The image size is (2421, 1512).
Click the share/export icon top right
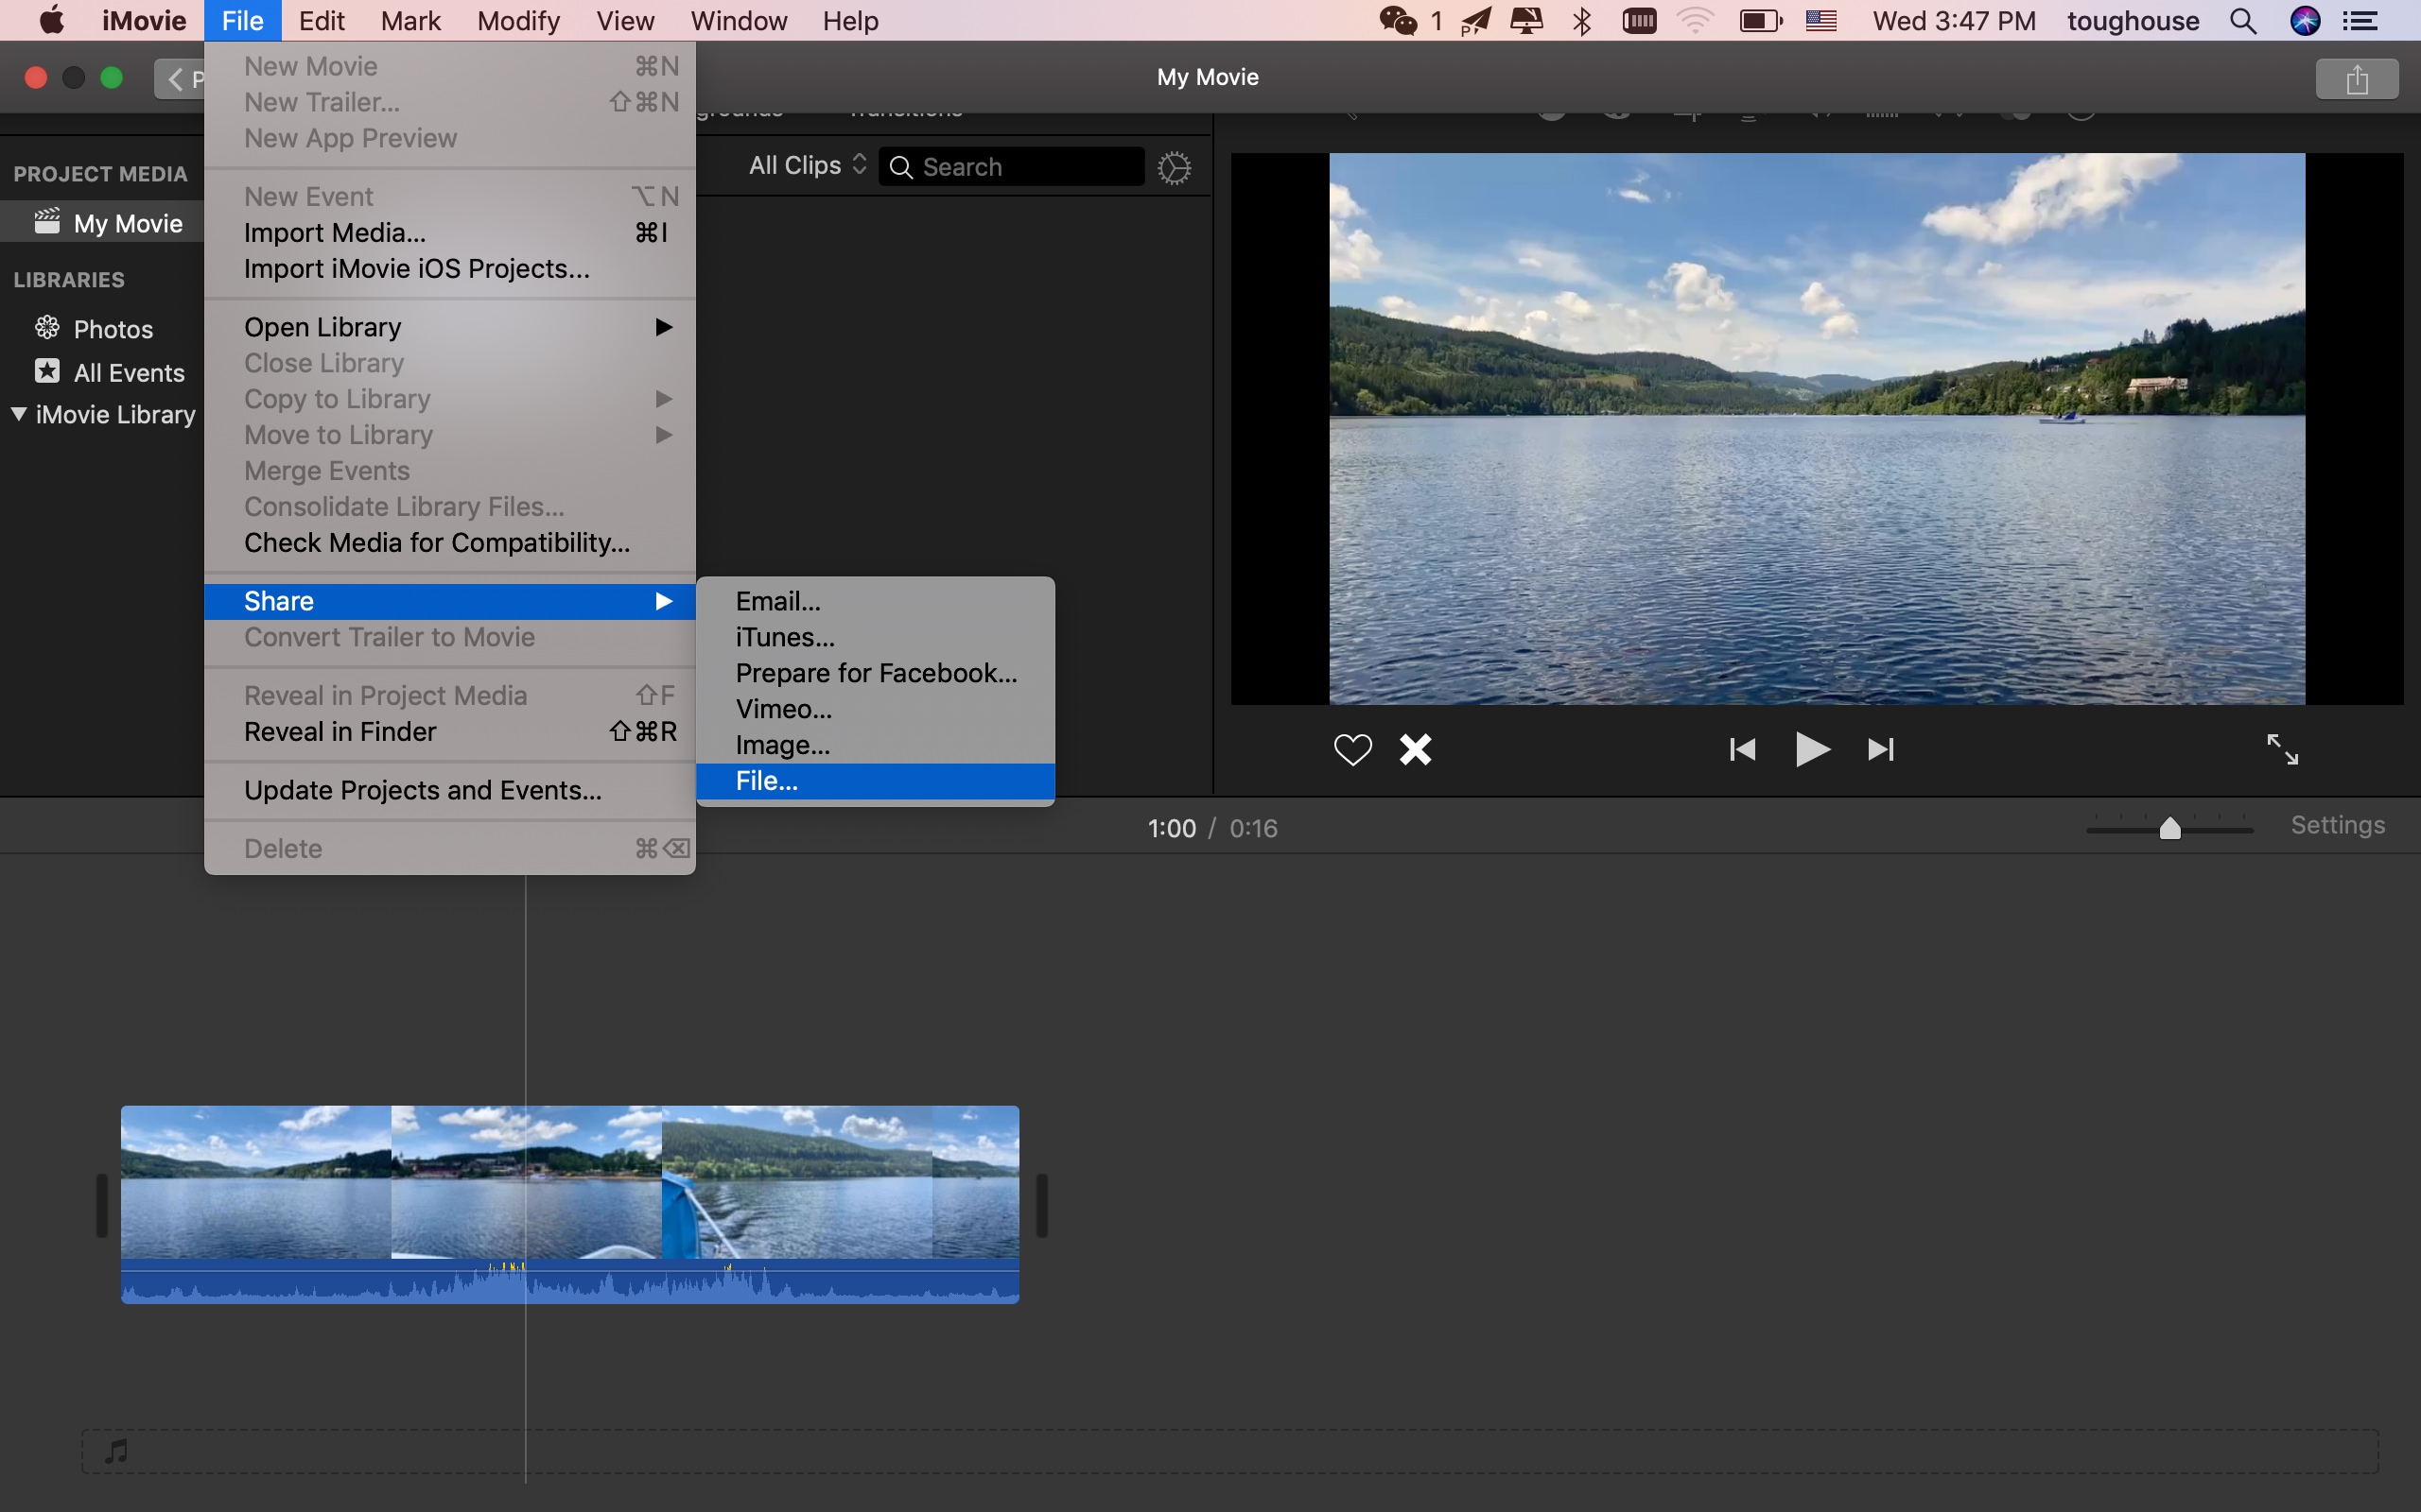pyautogui.click(x=2357, y=77)
